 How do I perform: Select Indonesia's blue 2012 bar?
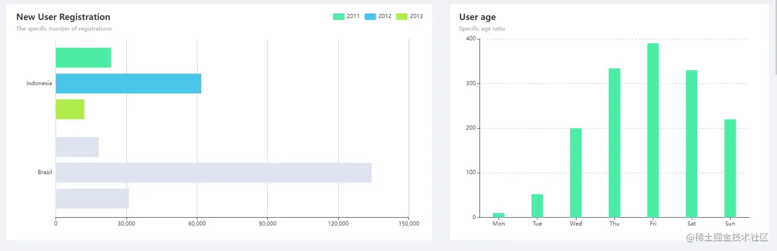pos(128,84)
